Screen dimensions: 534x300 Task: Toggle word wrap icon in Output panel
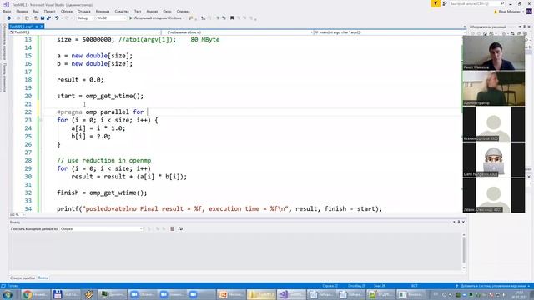pyautogui.click(x=180, y=229)
